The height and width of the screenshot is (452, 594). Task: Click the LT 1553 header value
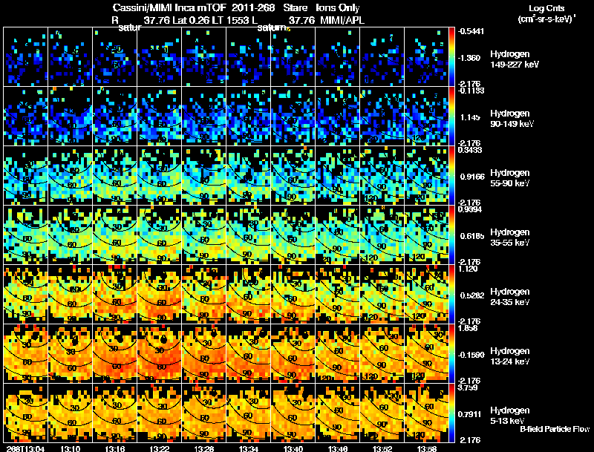pyautogui.click(x=230, y=20)
